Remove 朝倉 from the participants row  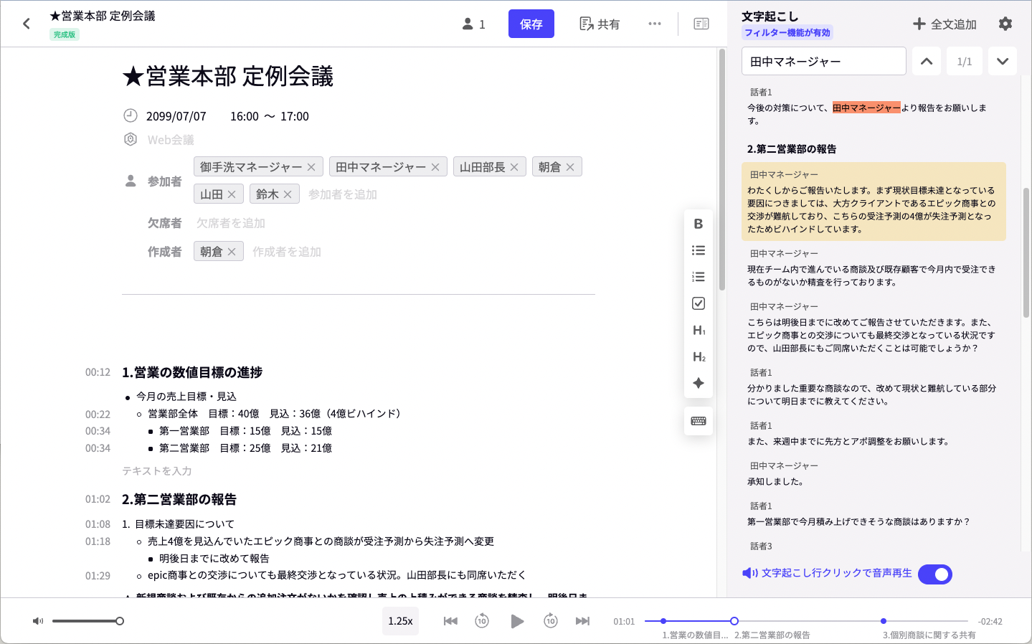pyautogui.click(x=570, y=167)
